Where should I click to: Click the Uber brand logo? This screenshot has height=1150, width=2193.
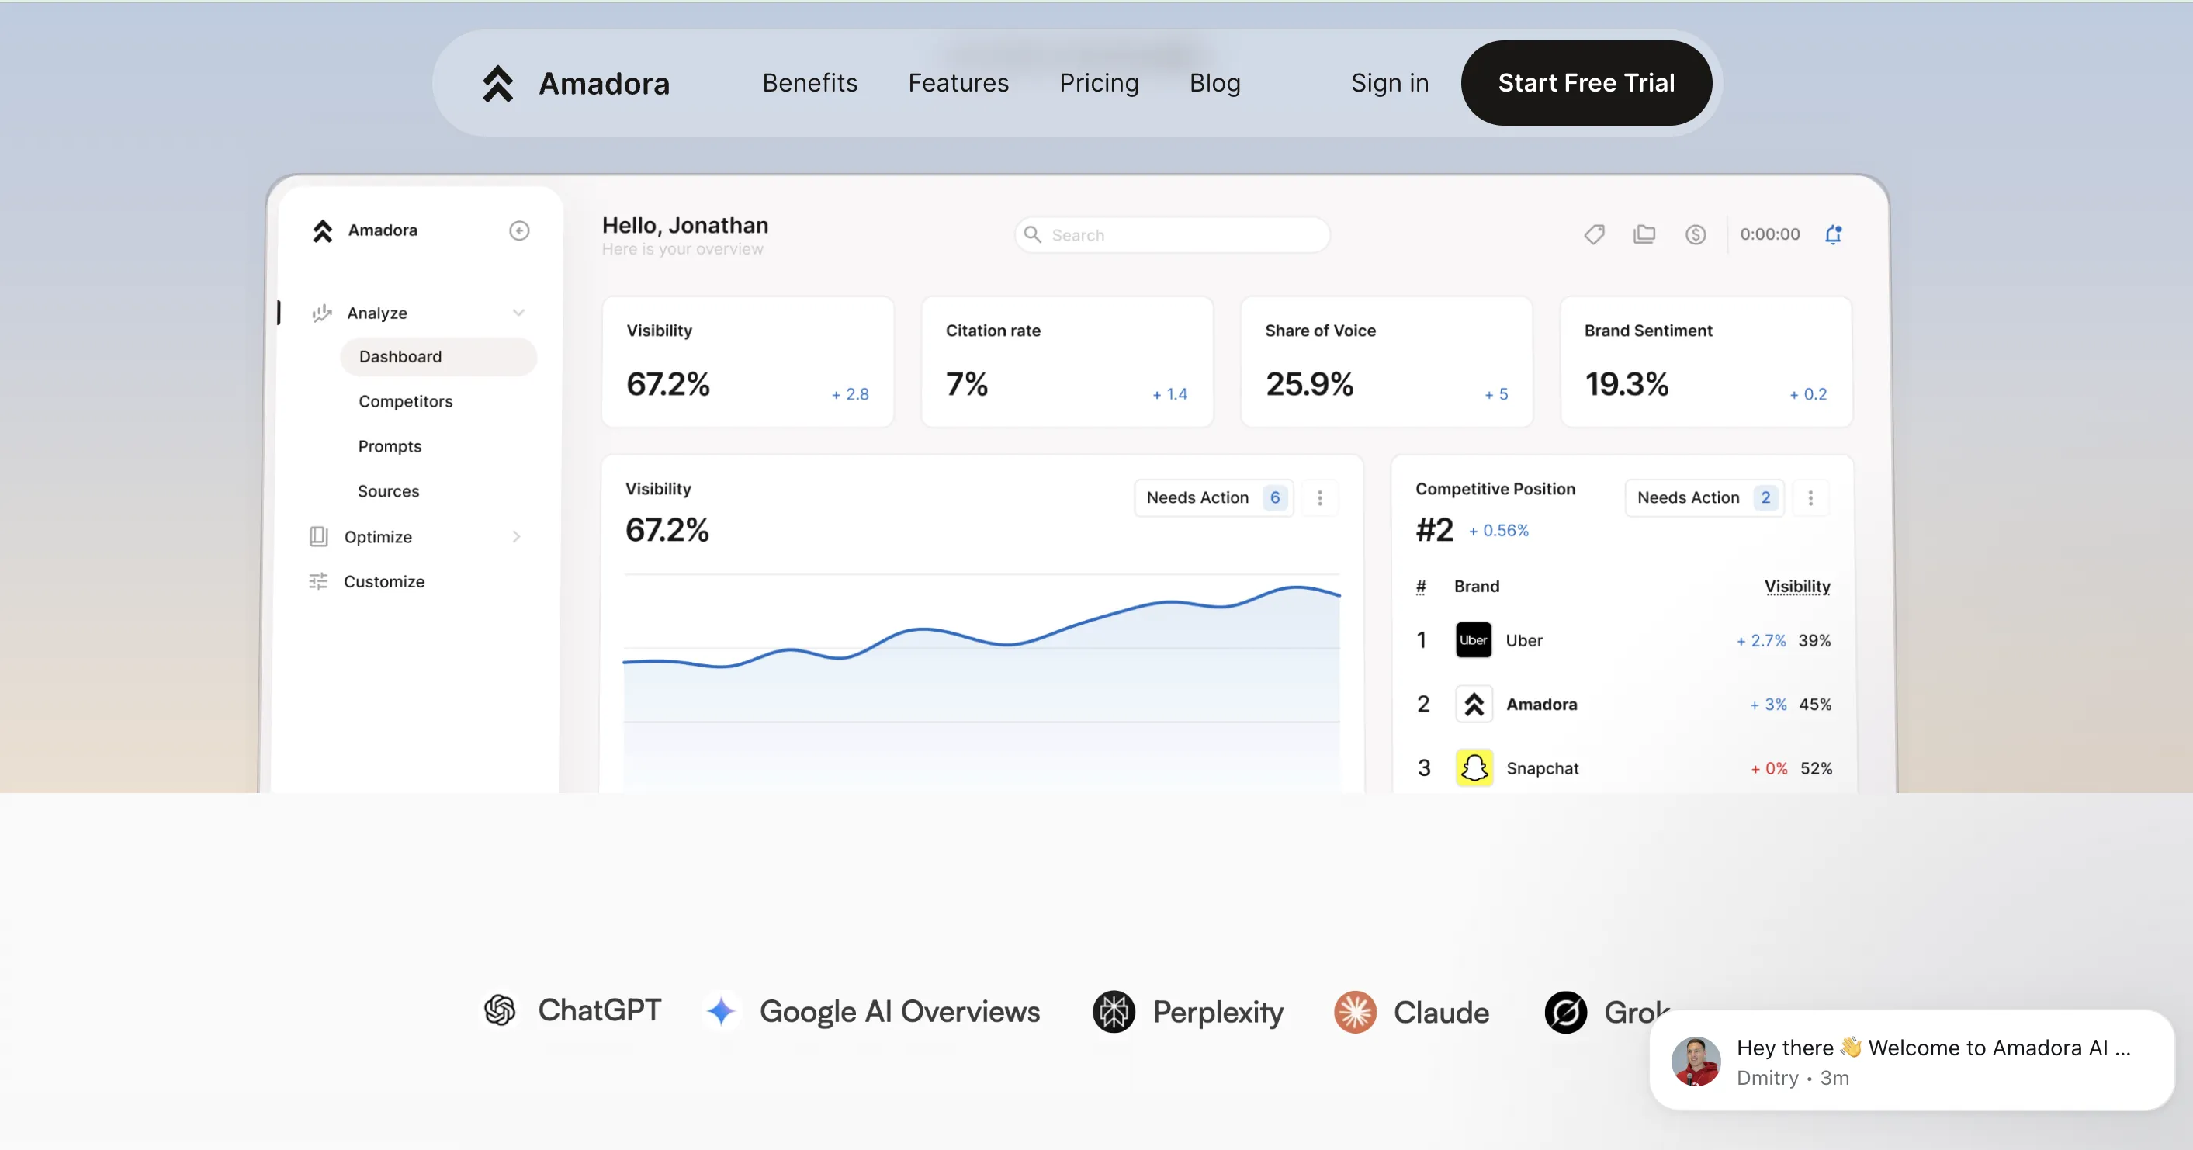point(1473,640)
